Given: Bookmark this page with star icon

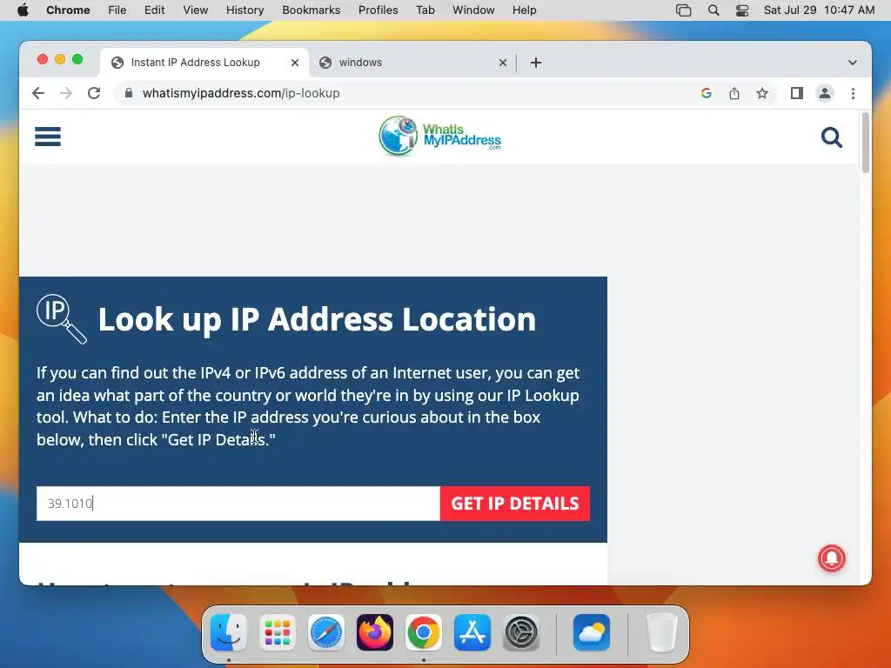Looking at the screenshot, I should 762,93.
